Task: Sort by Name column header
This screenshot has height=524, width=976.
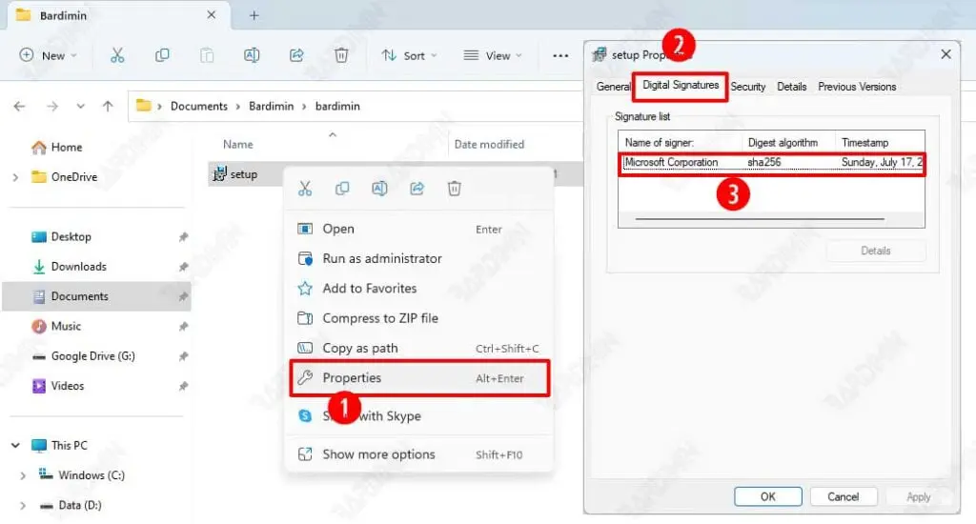Action: [x=237, y=145]
